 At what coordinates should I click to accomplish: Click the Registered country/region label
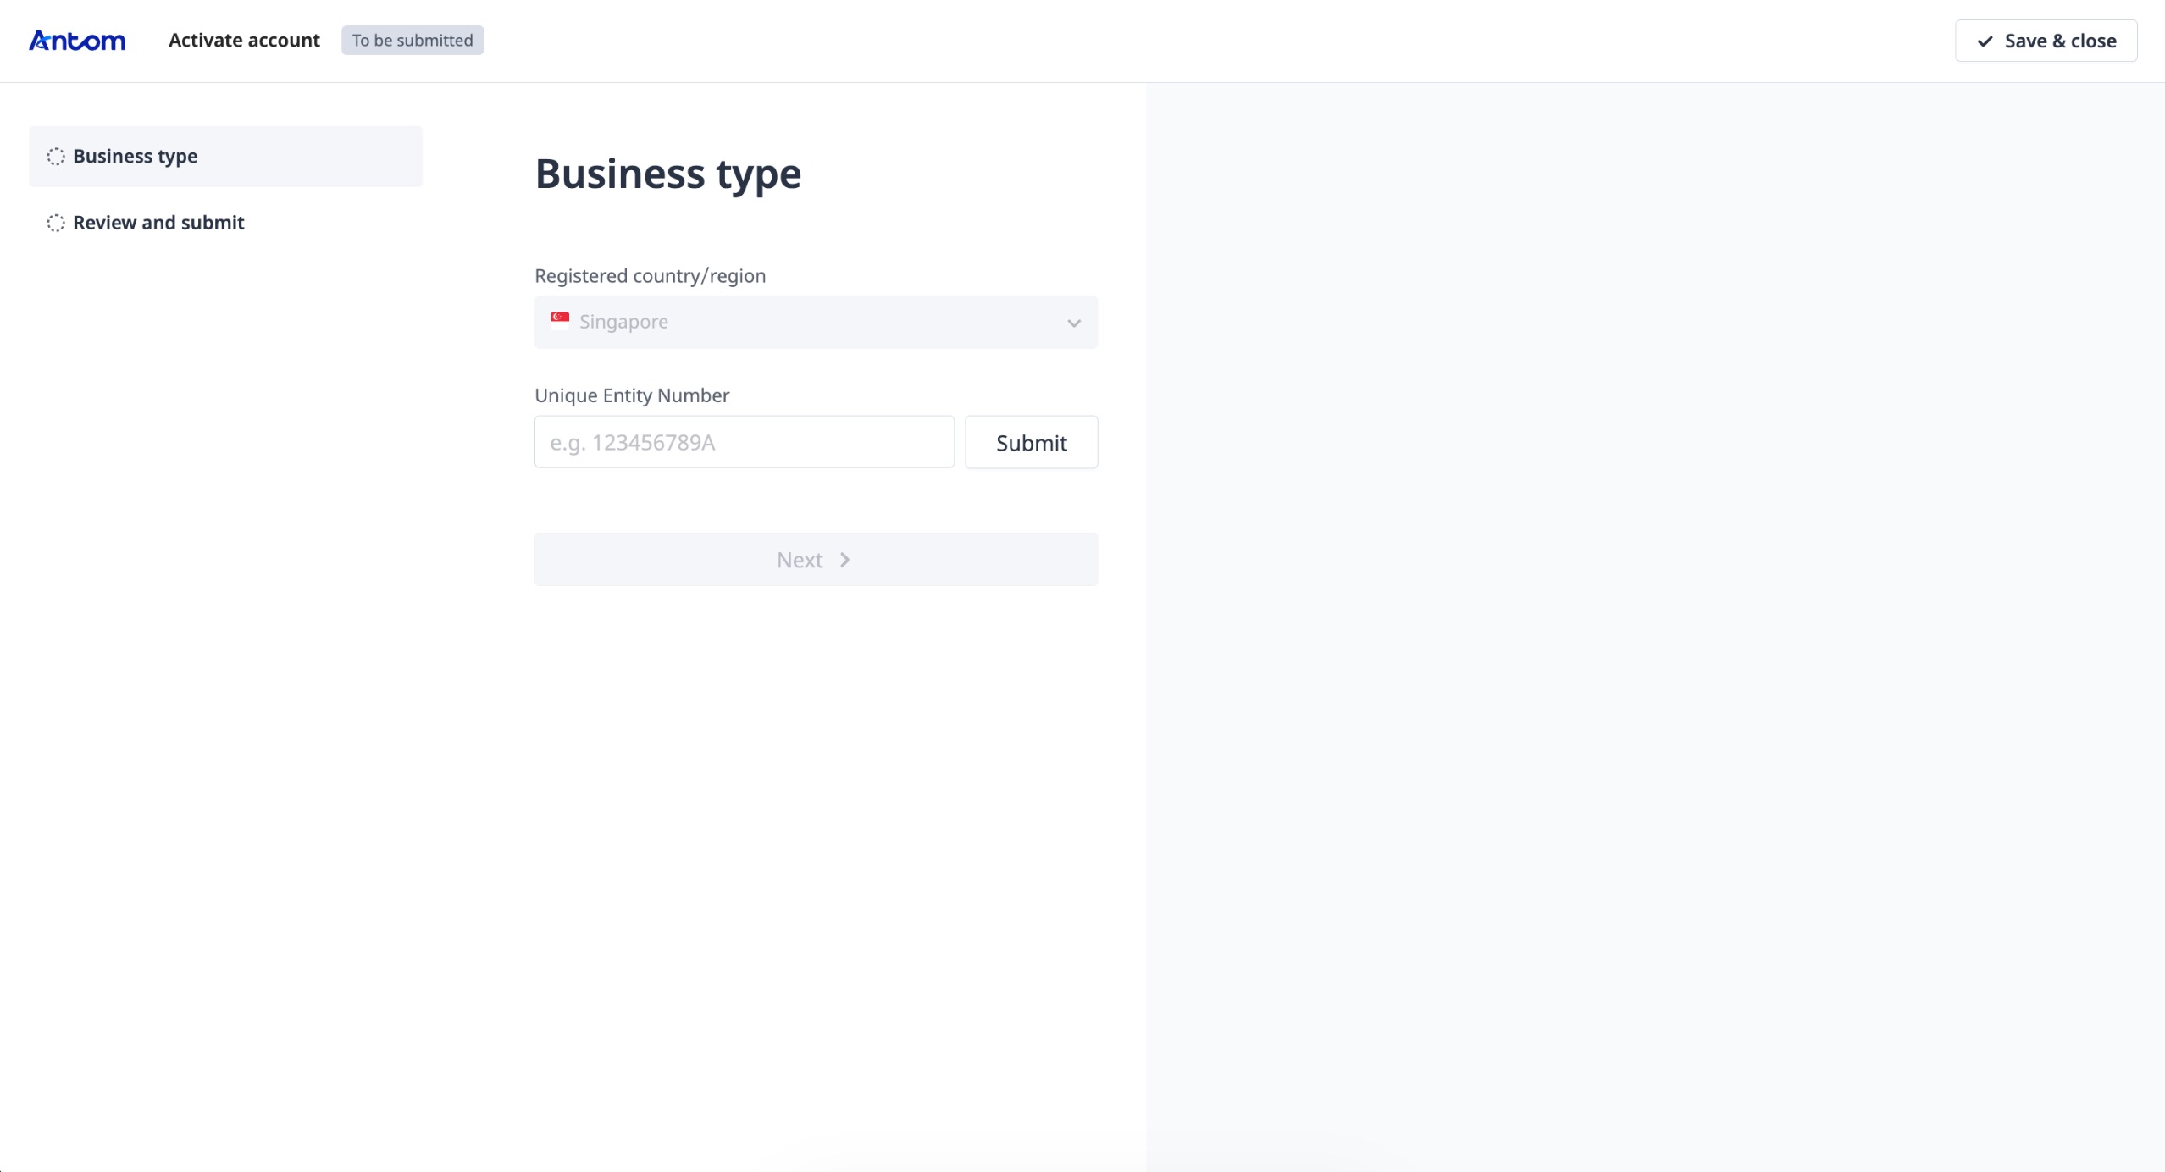pyautogui.click(x=650, y=275)
